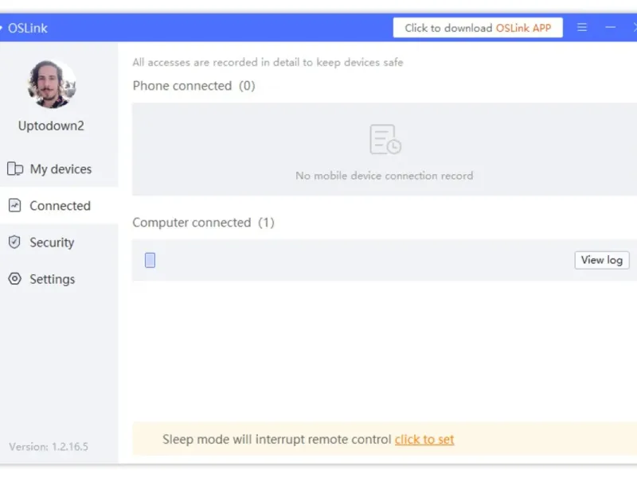Minimize the OSLink window
637x477 pixels.
tap(610, 27)
